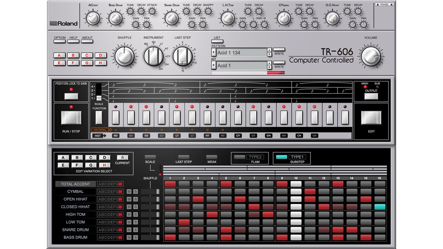Switch the output between Main and Sub

pyautogui.click(x=371, y=95)
